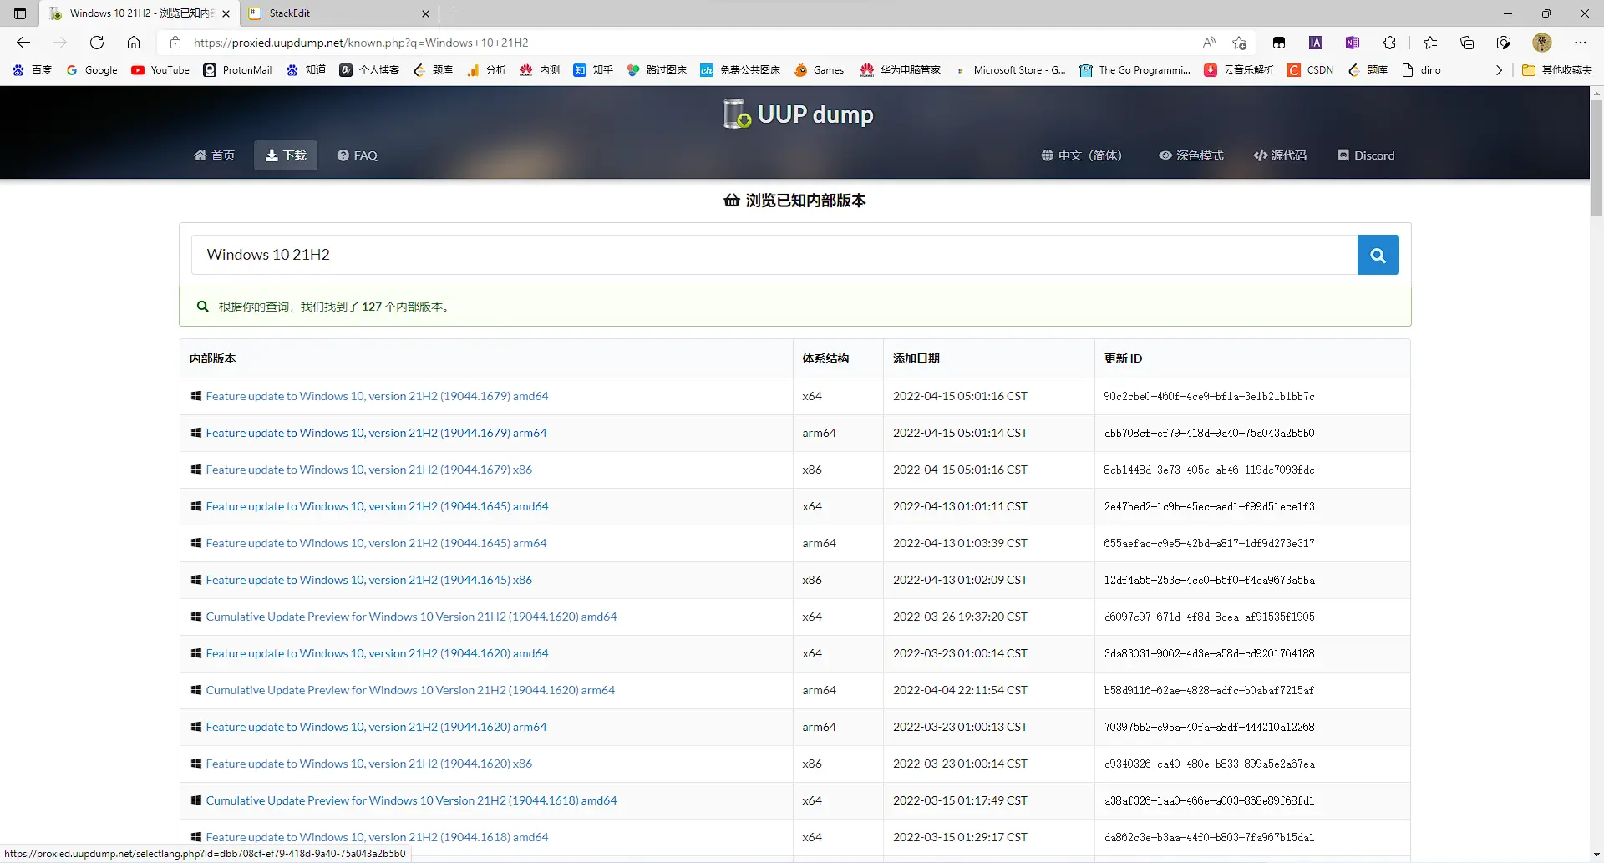Click the OneNote extension icon

tap(1353, 43)
